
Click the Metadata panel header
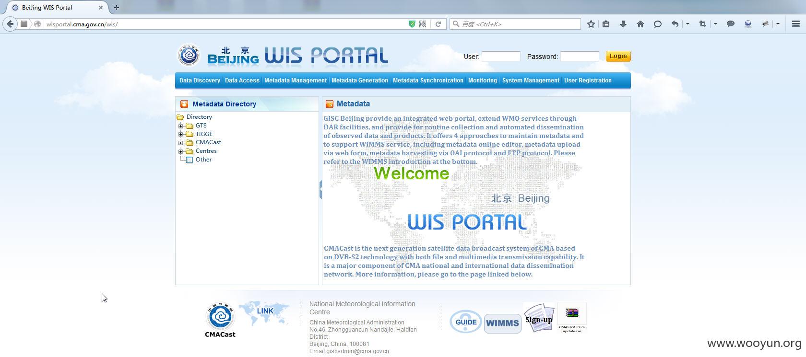click(476, 104)
